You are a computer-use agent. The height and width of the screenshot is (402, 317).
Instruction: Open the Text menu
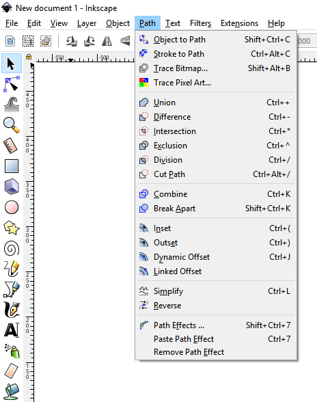coord(173,23)
